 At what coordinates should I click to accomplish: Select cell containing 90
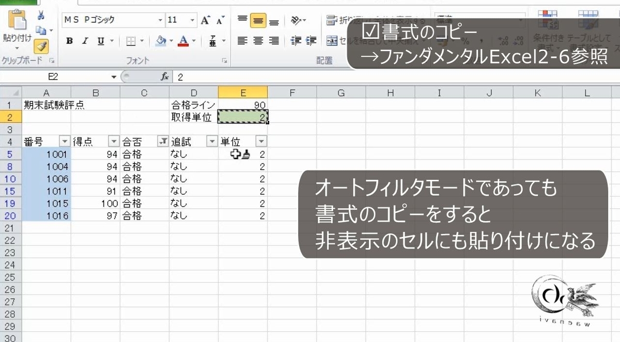coord(243,105)
